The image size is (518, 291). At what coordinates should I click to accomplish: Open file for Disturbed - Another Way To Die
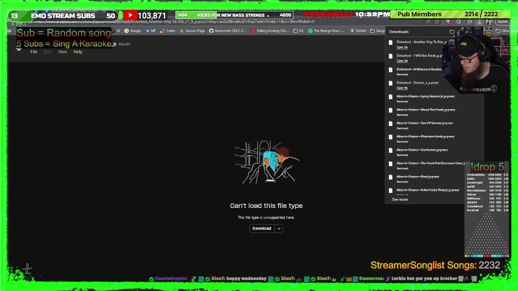(402, 47)
